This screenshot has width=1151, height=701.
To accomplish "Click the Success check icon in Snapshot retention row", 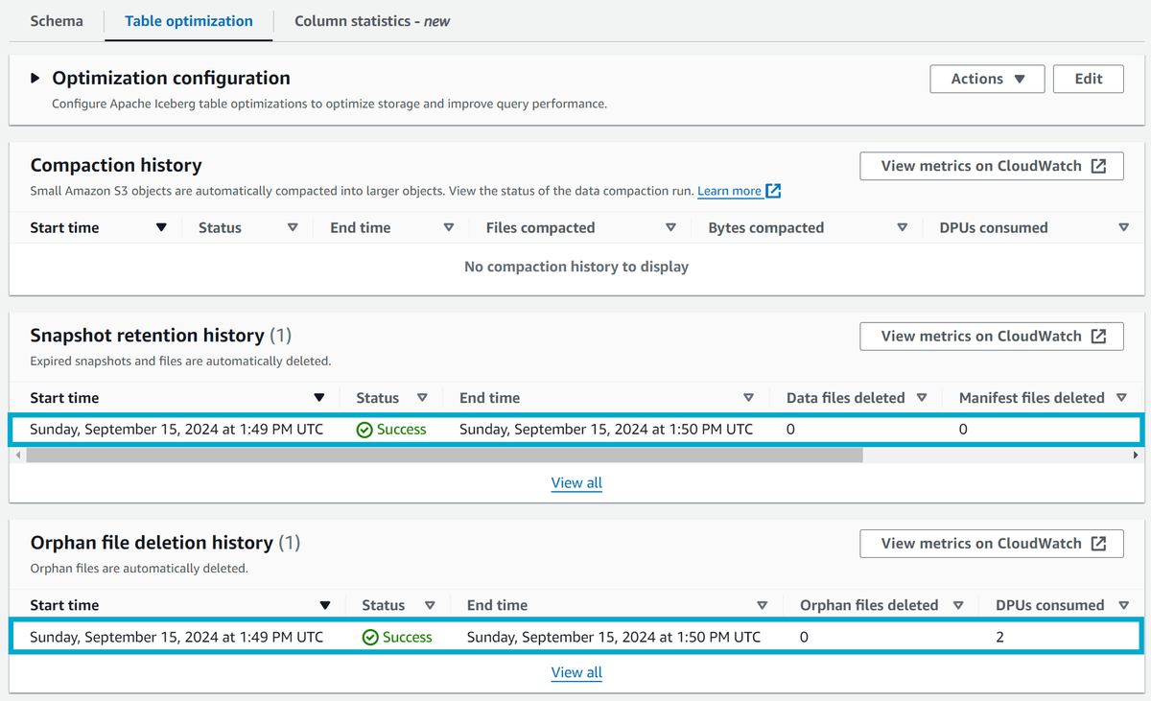I will click(x=367, y=429).
